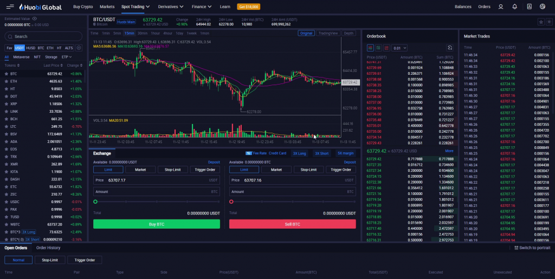555x279 pixels.
Task: Expand the Derivatives dropdown
Action: [x=171, y=7]
